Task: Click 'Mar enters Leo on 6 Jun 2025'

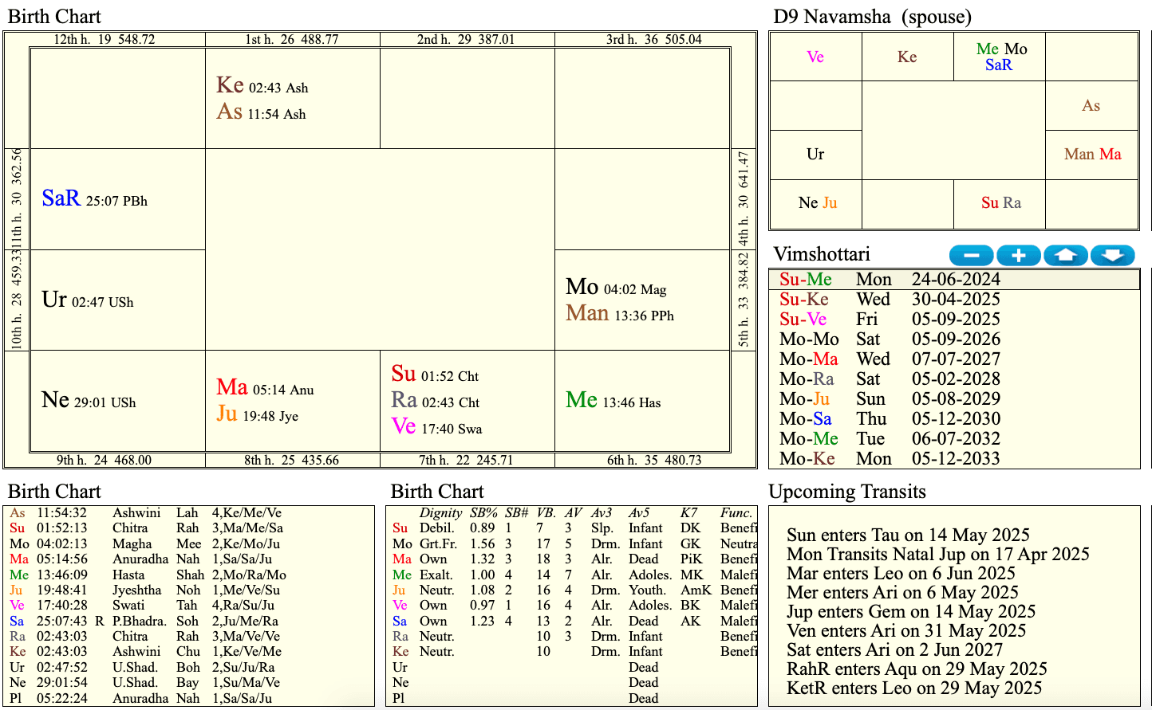Action: click(x=901, y=573)
